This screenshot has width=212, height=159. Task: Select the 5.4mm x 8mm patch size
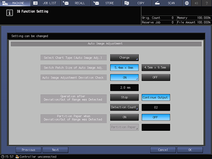[x=124, y=68]
